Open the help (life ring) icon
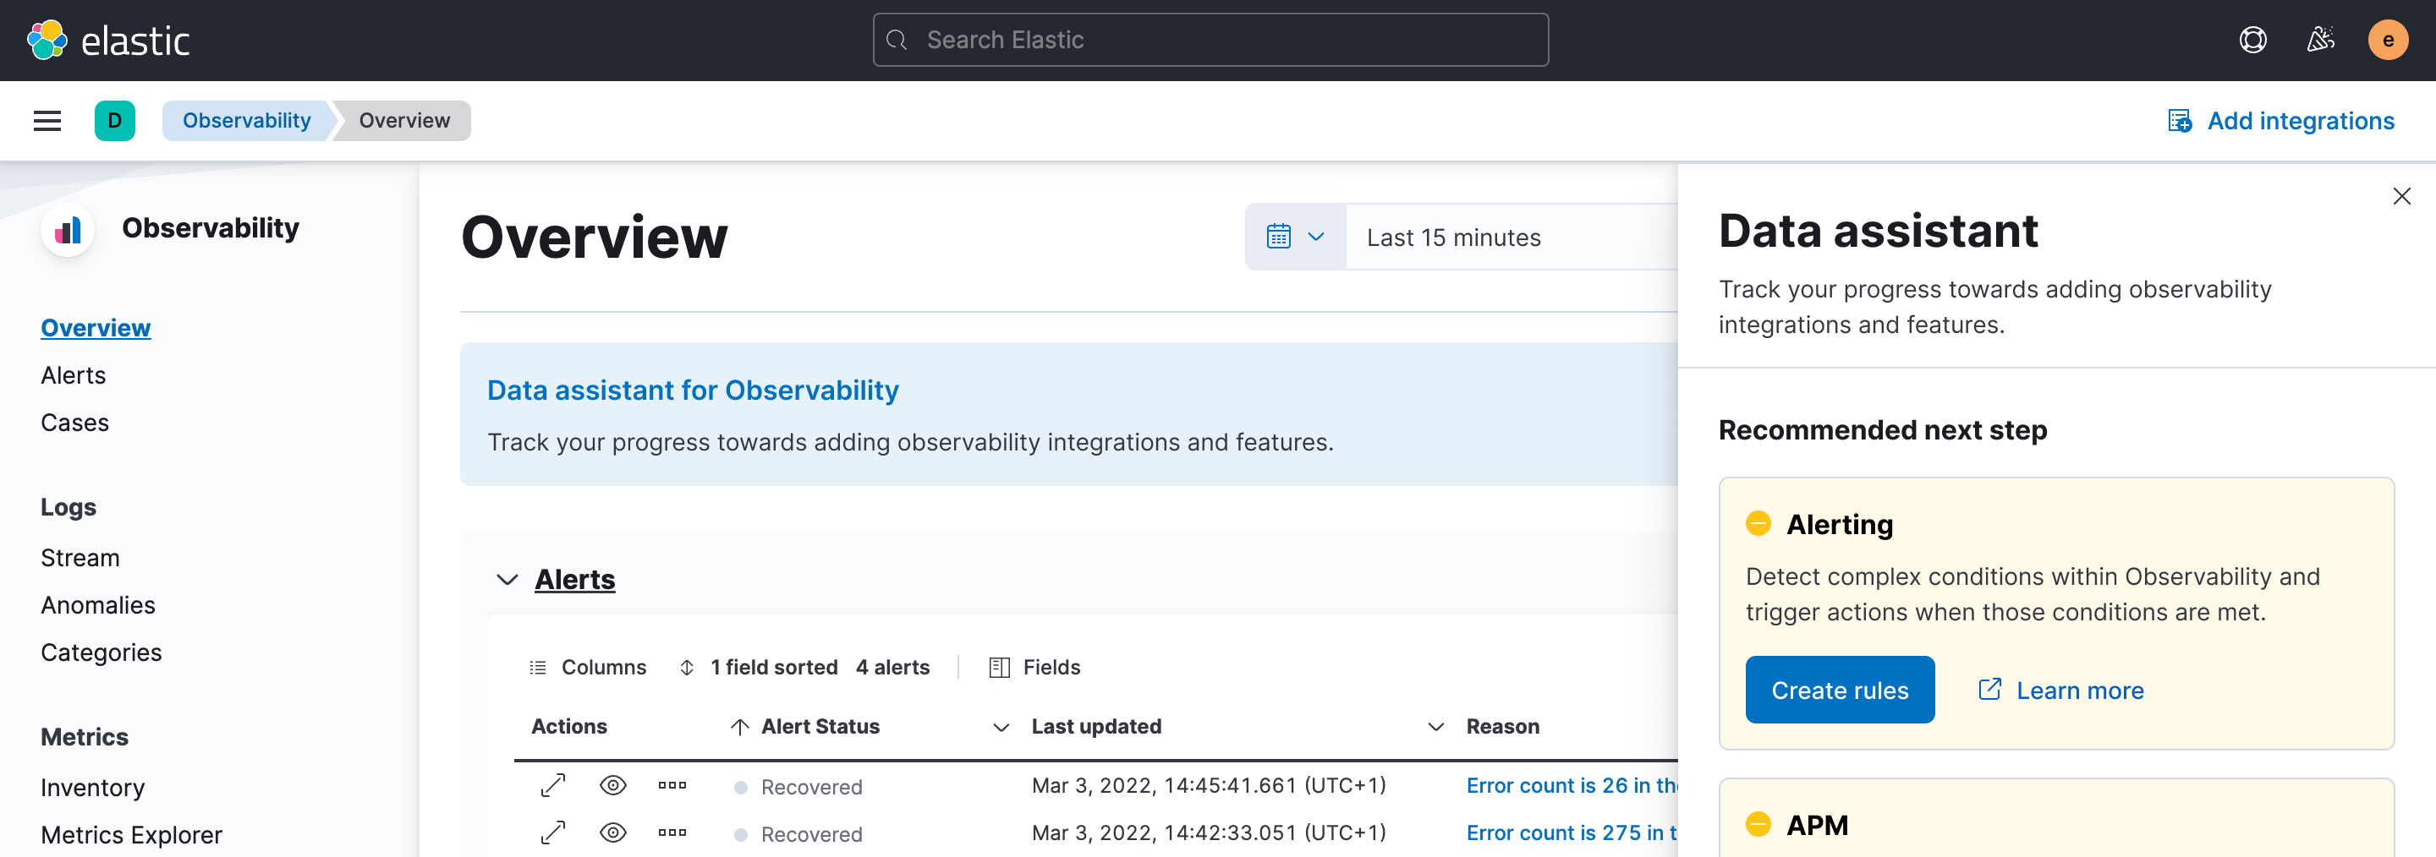2436x857 pixels. [2253, 40]
